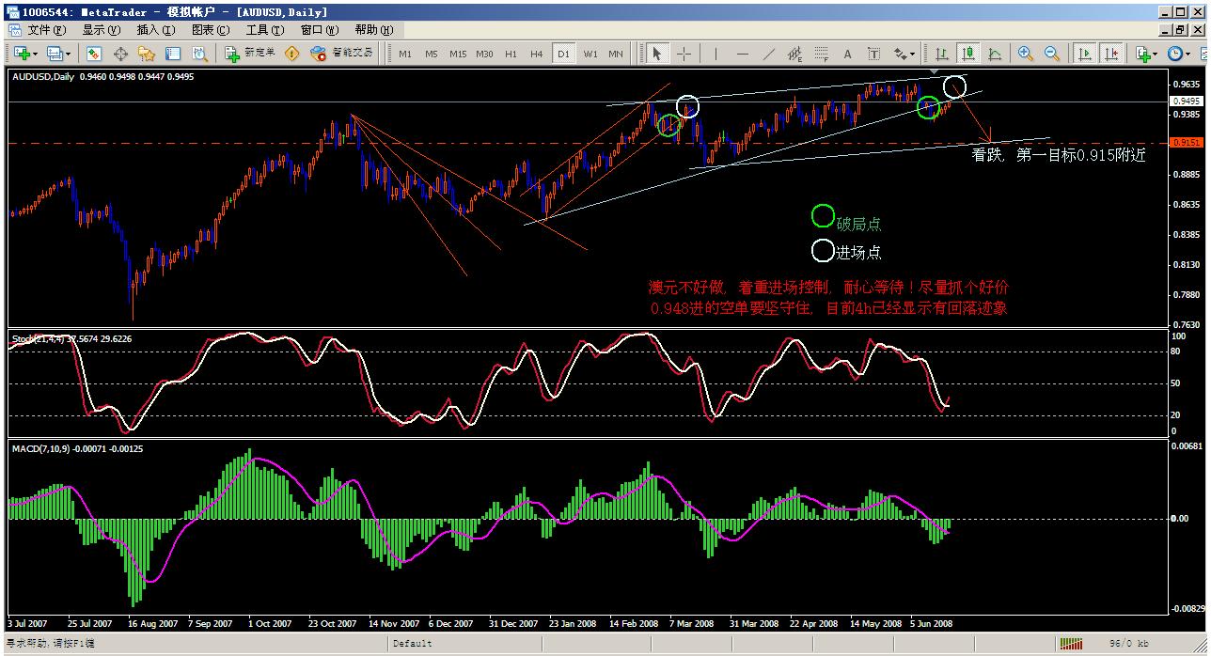1211x656 pixels.
Task: Select the Text Label tool
Action: (x=873, y=54)
